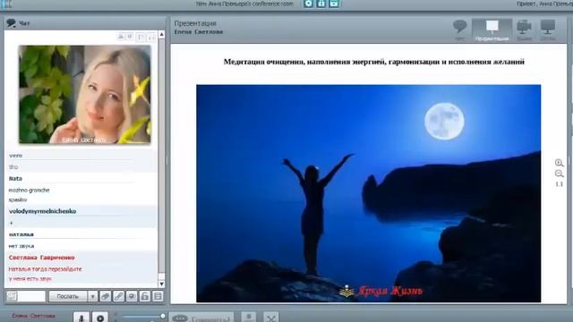Screen dimensions: 573x322
Task: Zoom out the presentation with magnifier minus
Action: (559, 174)
